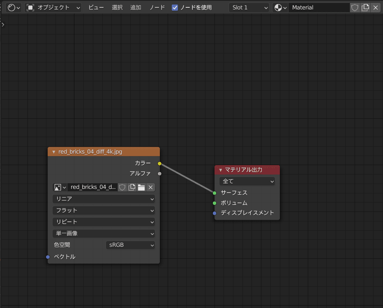Screen dimensions: 383x308
Task: Toggle the ノードを使用 checkbox
Action: [x=175, y=7]
